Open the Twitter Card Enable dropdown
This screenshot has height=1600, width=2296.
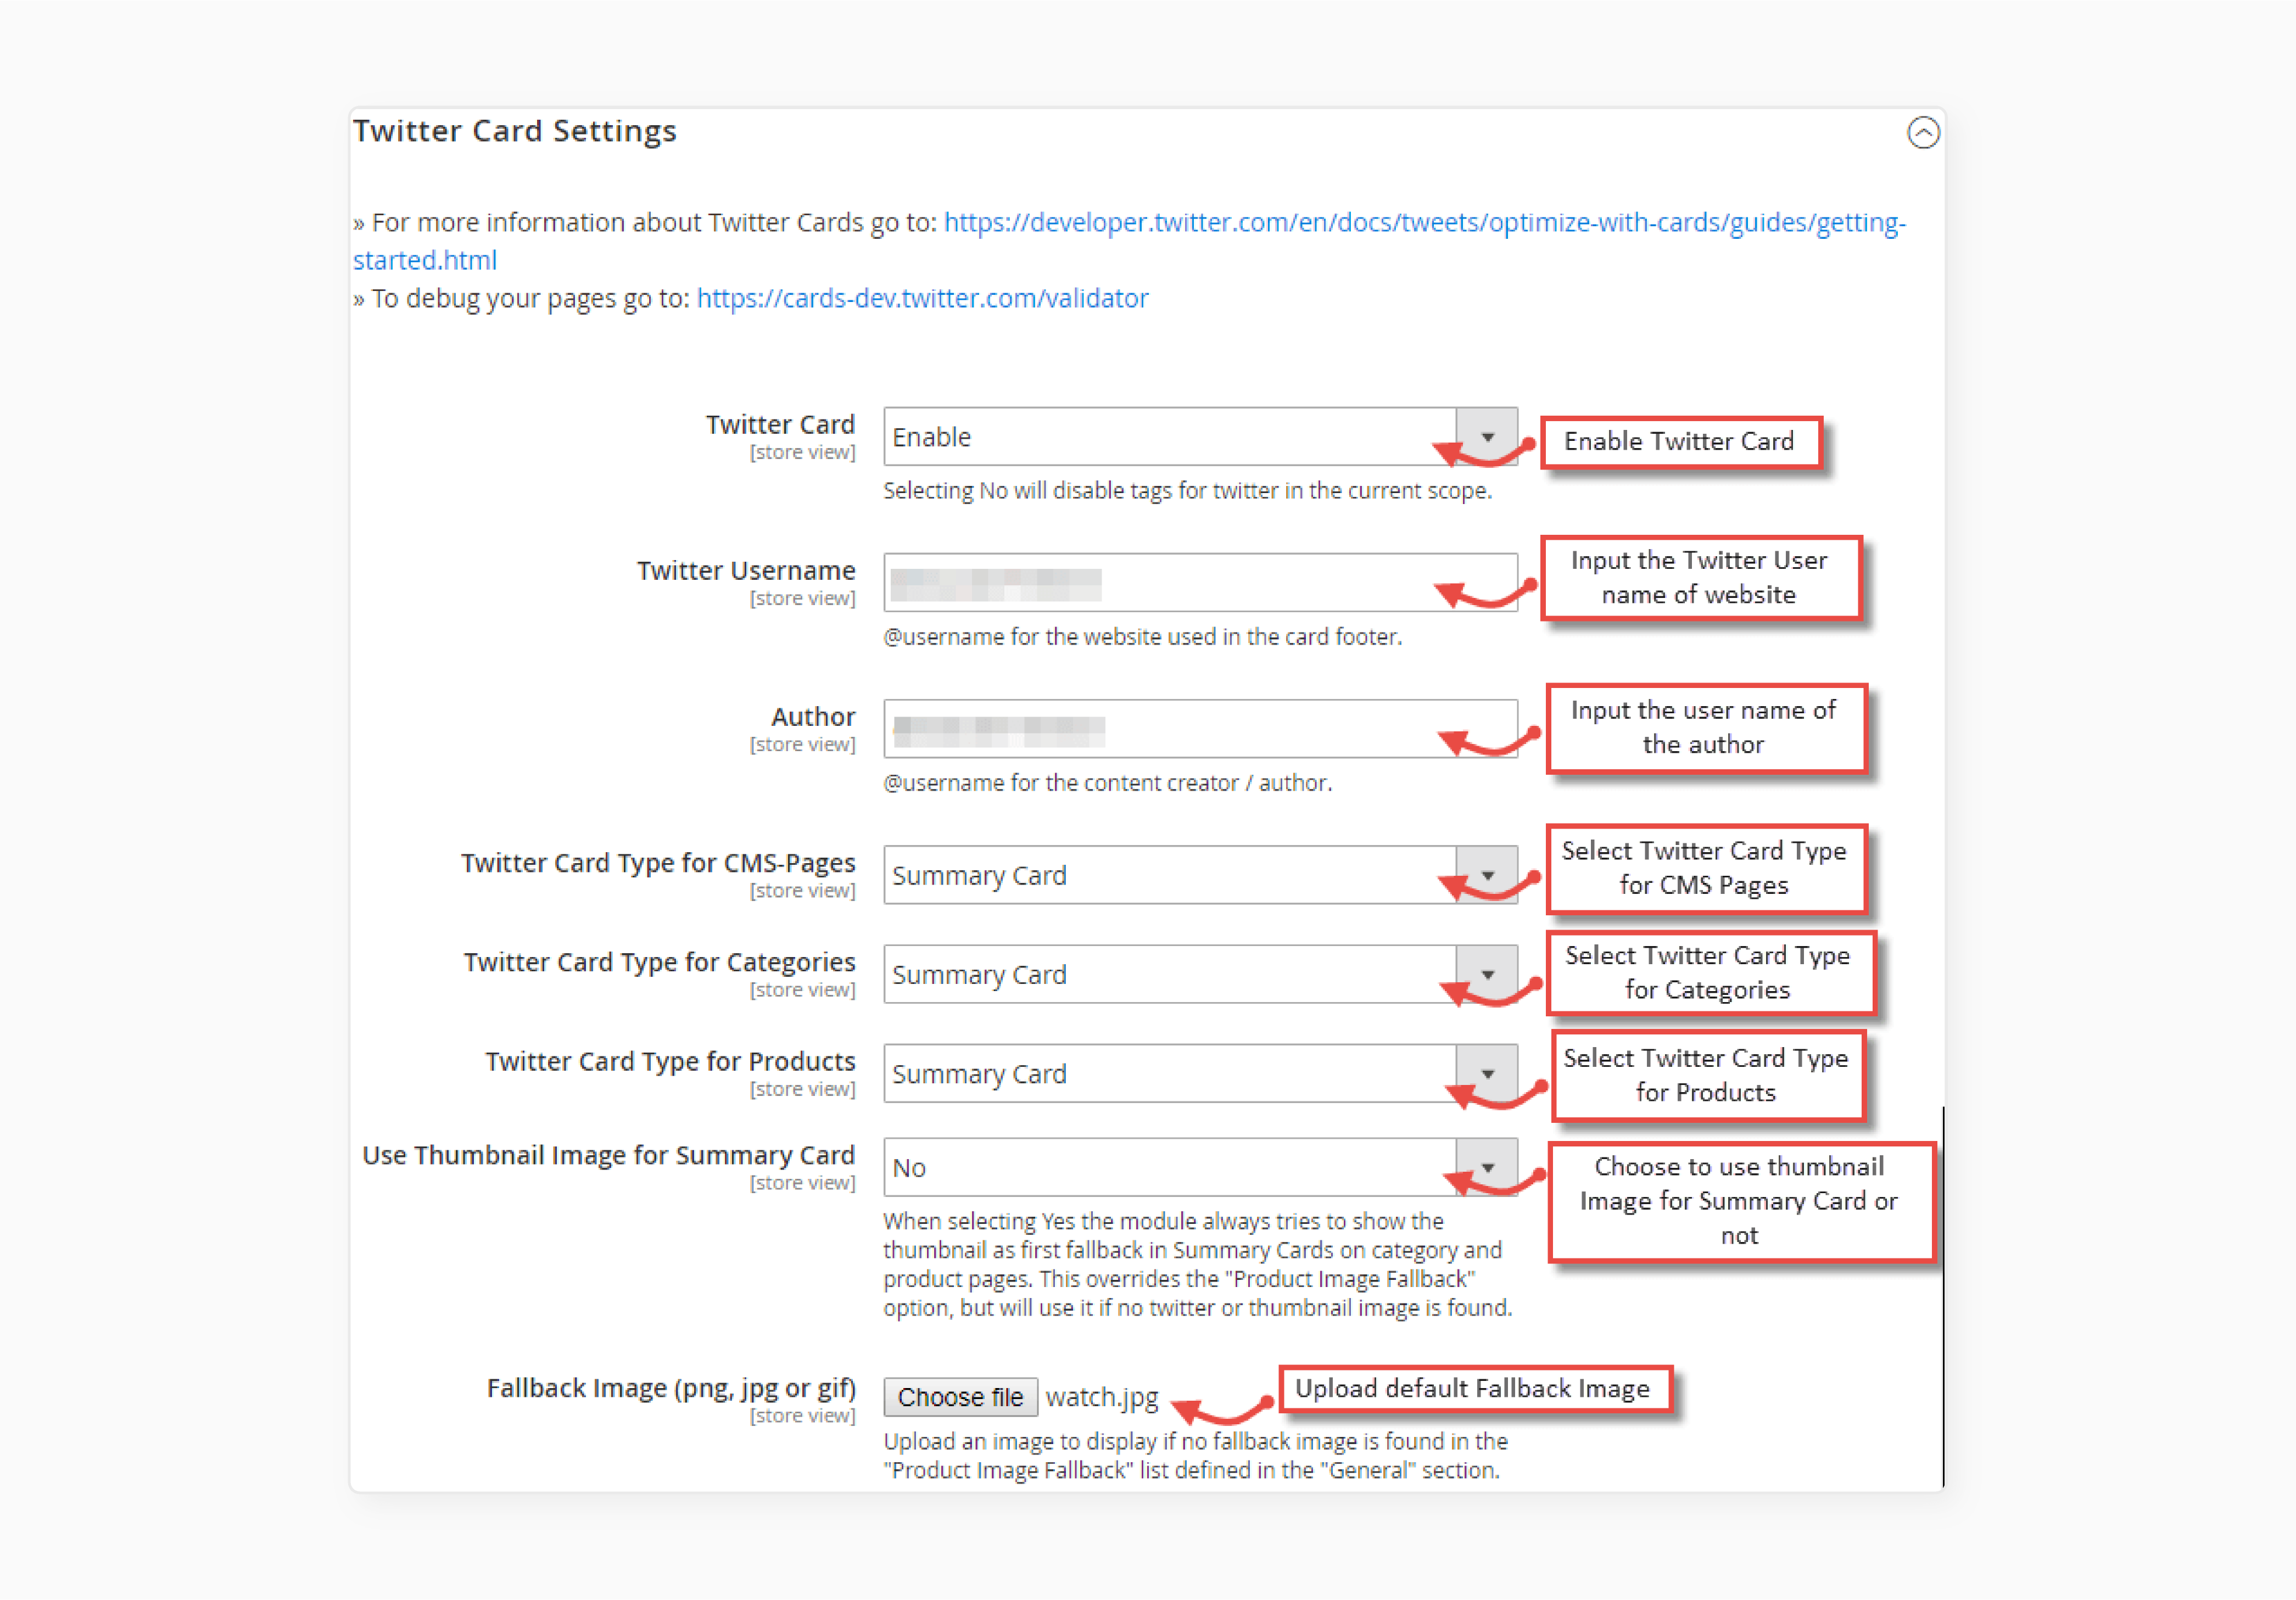[1200, 437]
